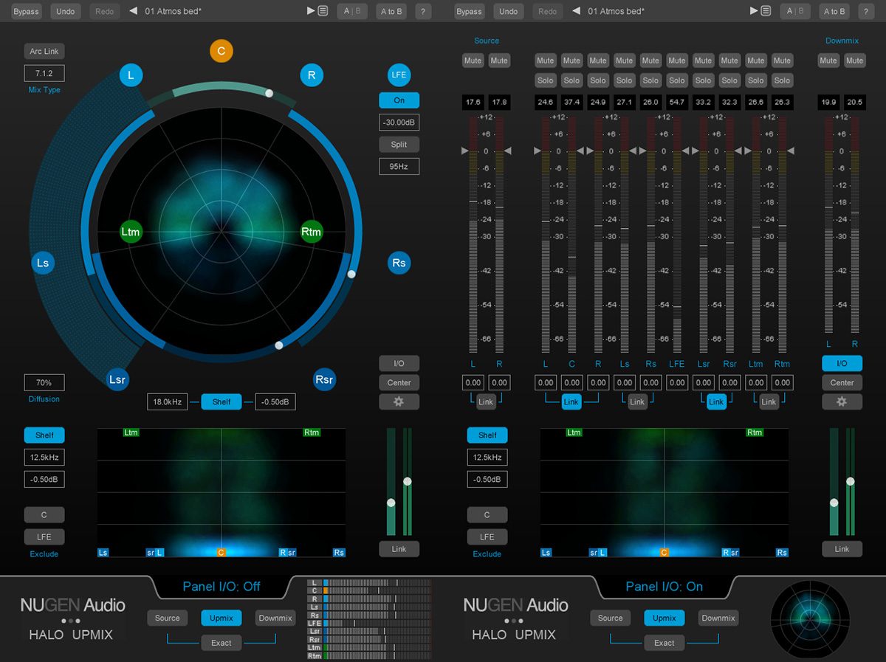Viewport: 886px width, 662px height.
Task: Click the previous preset arrow in the left panel
Action: click(133, 11)
